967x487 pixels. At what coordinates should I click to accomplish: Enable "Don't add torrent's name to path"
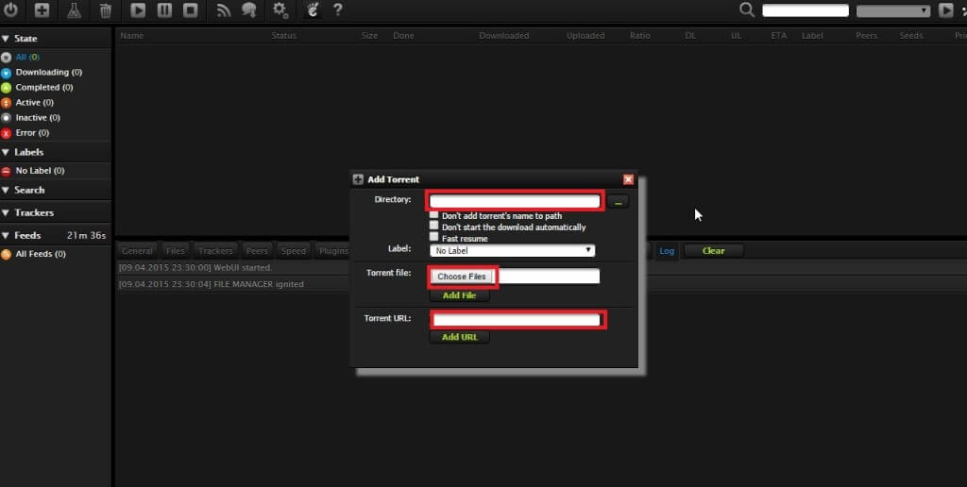point(434,216)
